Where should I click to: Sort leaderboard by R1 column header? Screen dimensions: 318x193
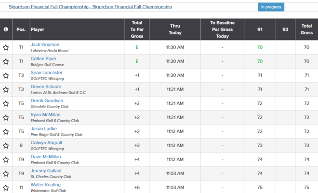260,29
